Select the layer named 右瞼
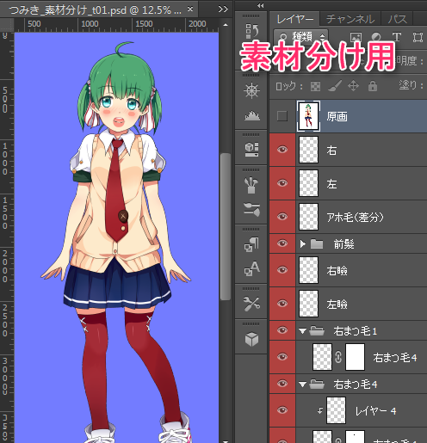427x443 pixels. [337, 270]
